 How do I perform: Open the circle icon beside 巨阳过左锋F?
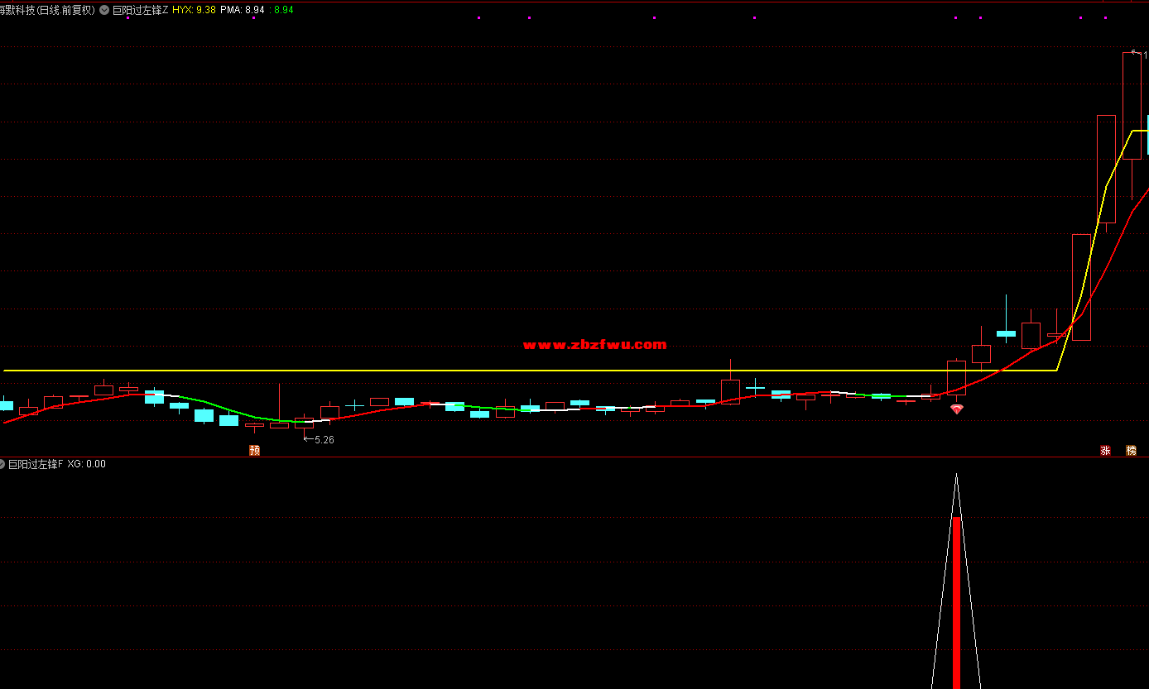(2, 464)
